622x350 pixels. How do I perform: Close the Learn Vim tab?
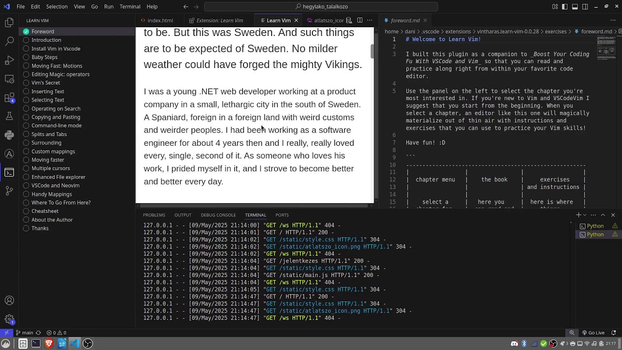(296, 20)
